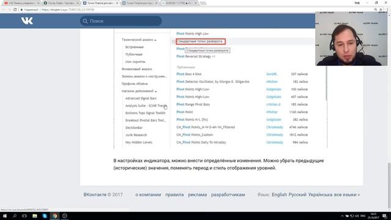Click the VK logo in the header

[x=27, y=21]
